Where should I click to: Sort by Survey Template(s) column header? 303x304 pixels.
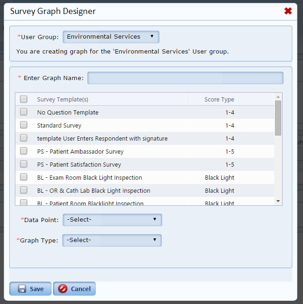pos(63,99)
